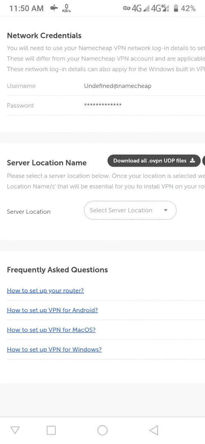This screenshot has height=444, width=205.
Task: Tap the circular Home navigation icon
Action: tap(102, 430)
